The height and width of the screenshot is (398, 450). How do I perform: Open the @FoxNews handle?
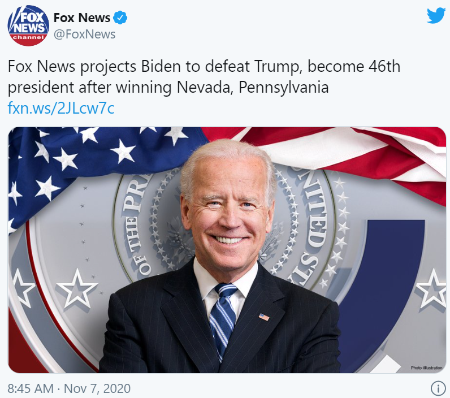[x=84, y=34]
